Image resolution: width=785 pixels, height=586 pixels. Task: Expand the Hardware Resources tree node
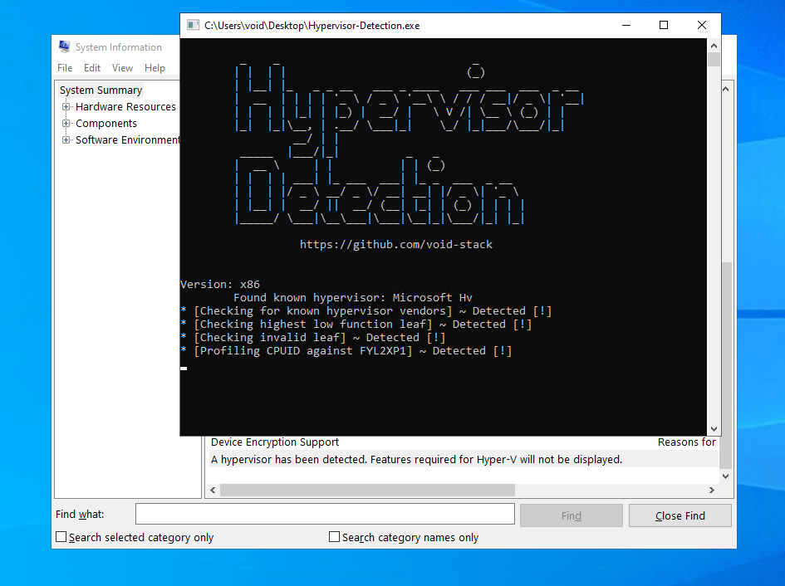coord(66,107)
